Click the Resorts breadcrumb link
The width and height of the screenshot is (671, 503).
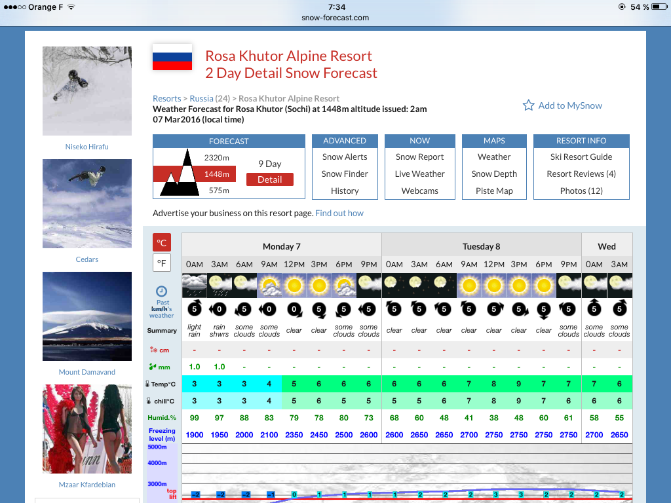pos(167,98)
